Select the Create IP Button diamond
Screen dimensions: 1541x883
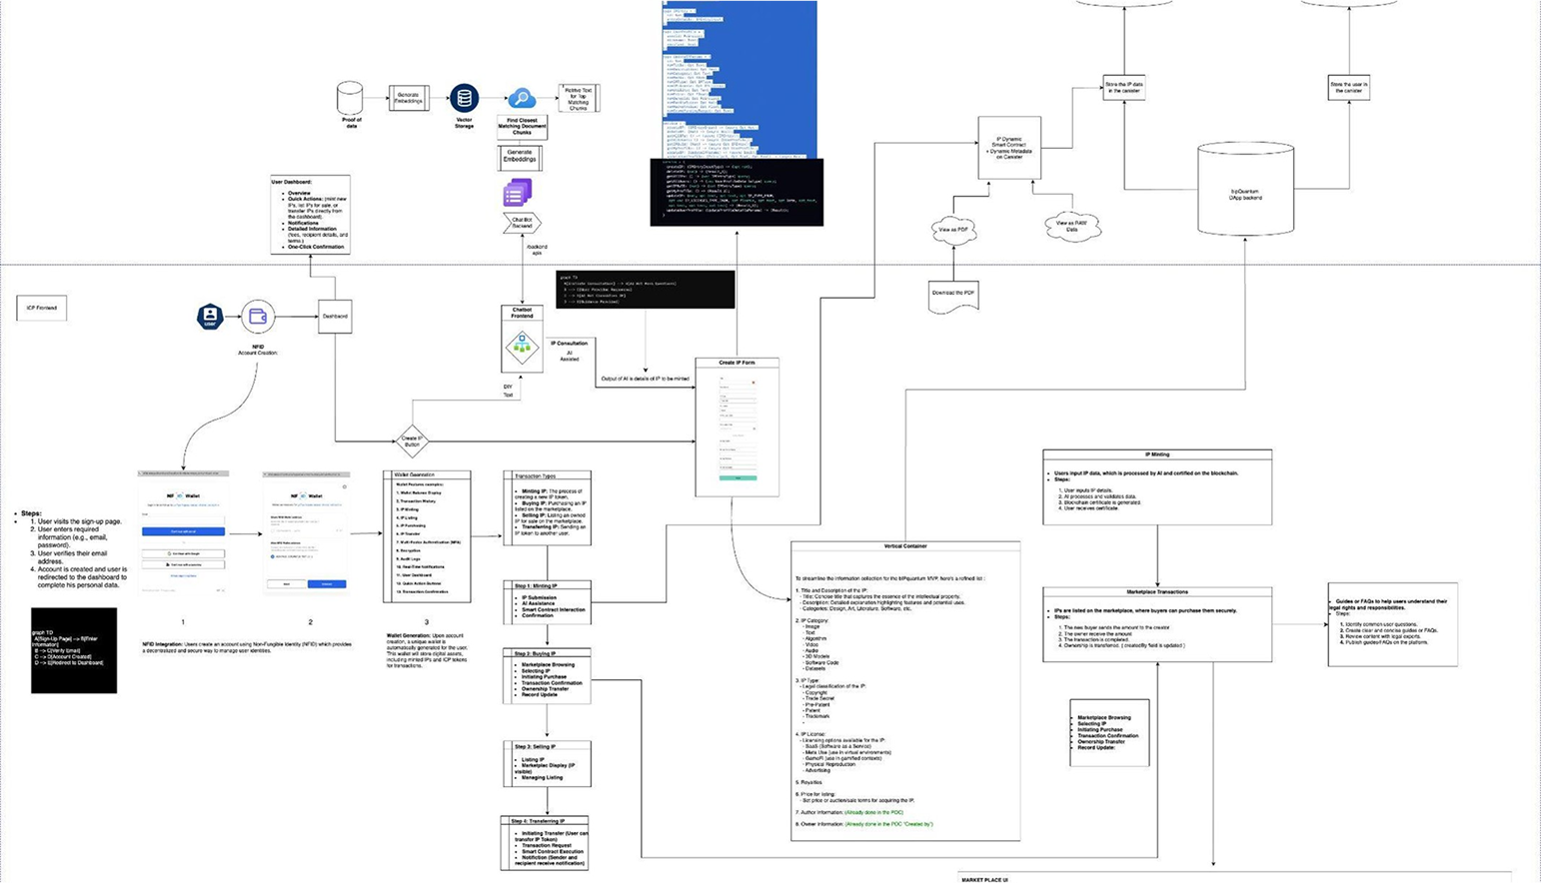click(412, 441)
